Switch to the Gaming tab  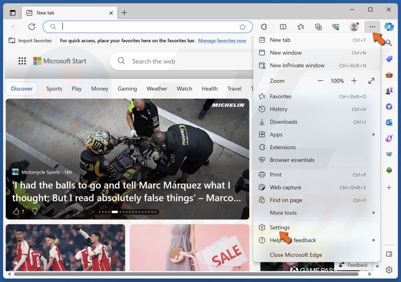tap(127, 89)
